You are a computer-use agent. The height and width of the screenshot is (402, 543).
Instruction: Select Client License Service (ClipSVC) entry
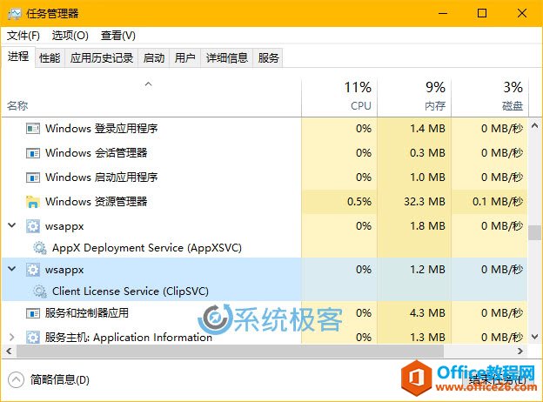[131, 291]
